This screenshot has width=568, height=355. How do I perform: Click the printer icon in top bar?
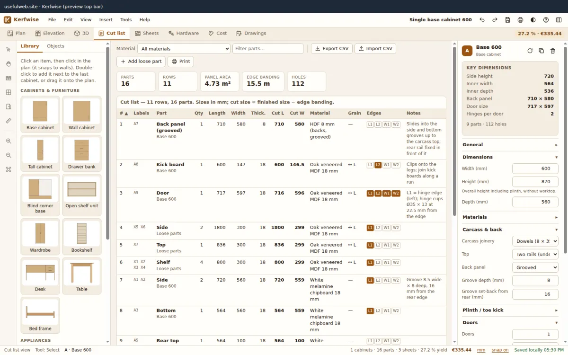pyautogui.click(x=520, y=20)
